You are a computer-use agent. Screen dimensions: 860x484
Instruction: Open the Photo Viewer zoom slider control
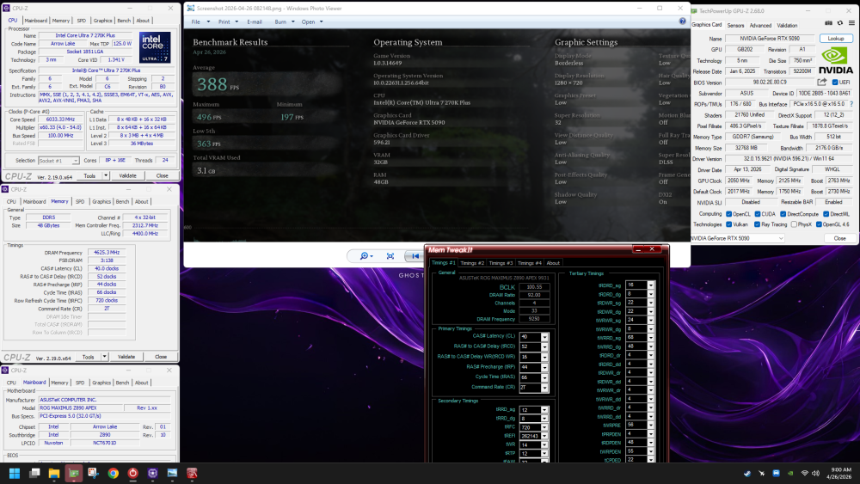[365, 256]
